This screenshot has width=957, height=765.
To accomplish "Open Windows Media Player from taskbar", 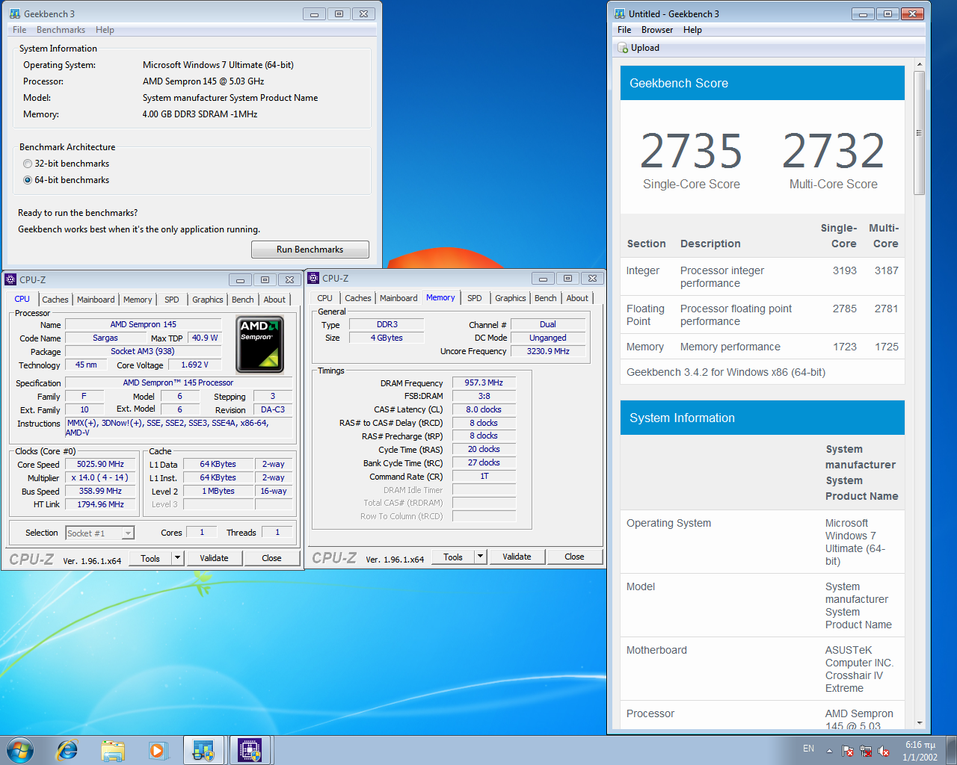I will 158,750.
